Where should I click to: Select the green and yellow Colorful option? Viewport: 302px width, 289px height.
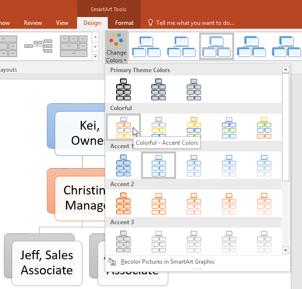264,127
